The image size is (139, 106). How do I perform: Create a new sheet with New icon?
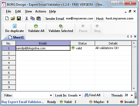point(7,18)
